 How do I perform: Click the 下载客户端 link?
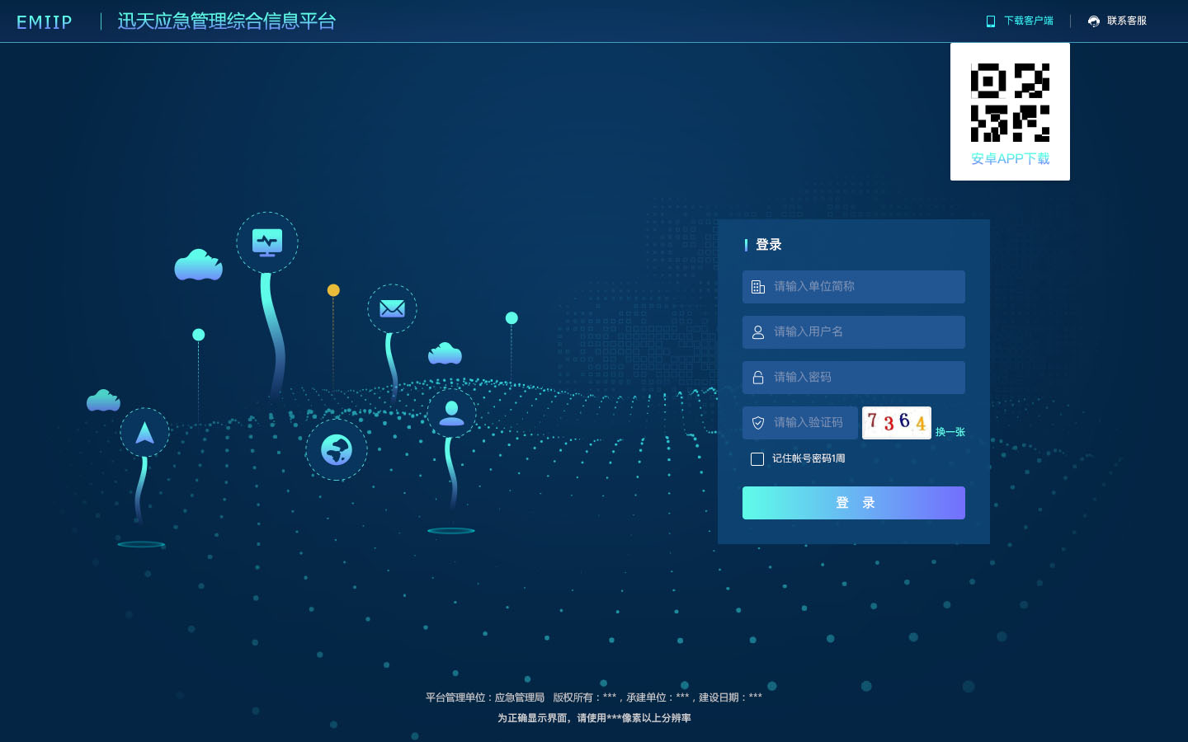pyautogui.click(x=1028, y=21)
